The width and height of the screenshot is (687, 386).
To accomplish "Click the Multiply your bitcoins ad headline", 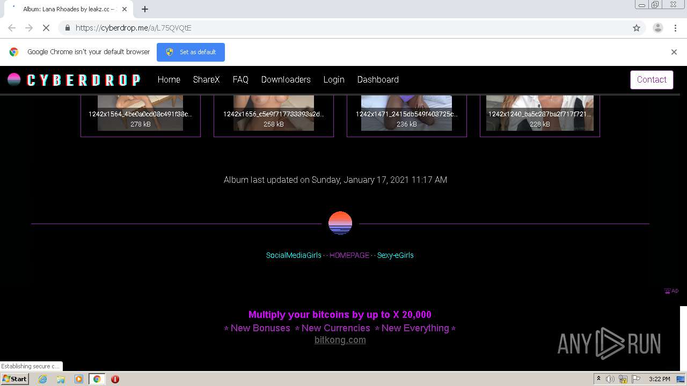I will coord(340,315).
